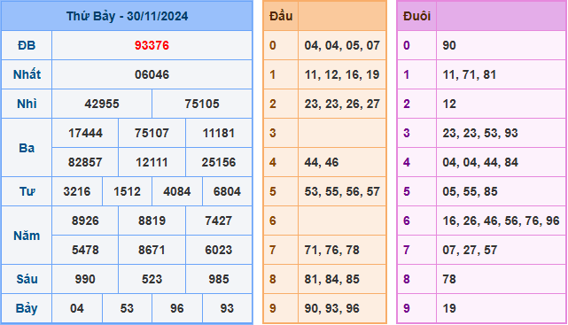Select the Đầu values '71, 76, 78'
This screenshot has height=325, width=568.
tap(331, 250)
